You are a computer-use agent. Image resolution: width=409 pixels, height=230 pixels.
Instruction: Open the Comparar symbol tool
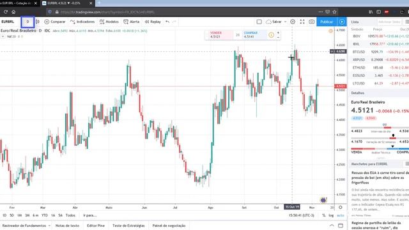(x=55, y=22)
